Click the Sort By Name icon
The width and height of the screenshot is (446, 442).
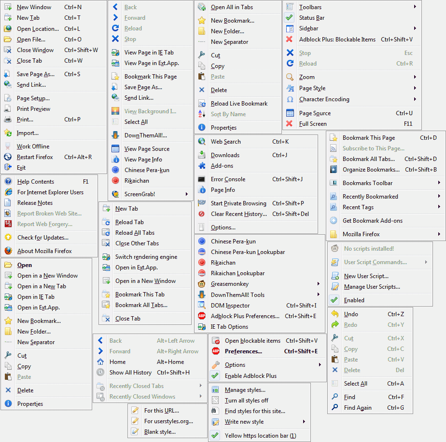point(202,114)
